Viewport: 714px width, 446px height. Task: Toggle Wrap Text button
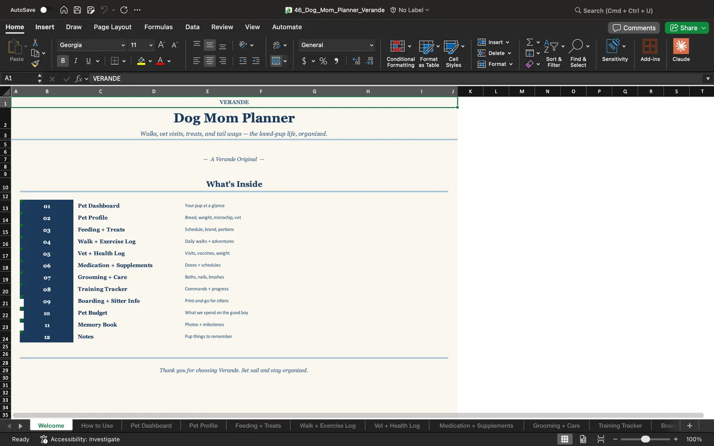277,45
